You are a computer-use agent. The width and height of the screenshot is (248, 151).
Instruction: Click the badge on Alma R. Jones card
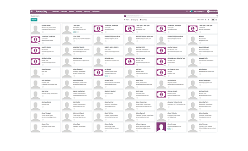point(169,129)
